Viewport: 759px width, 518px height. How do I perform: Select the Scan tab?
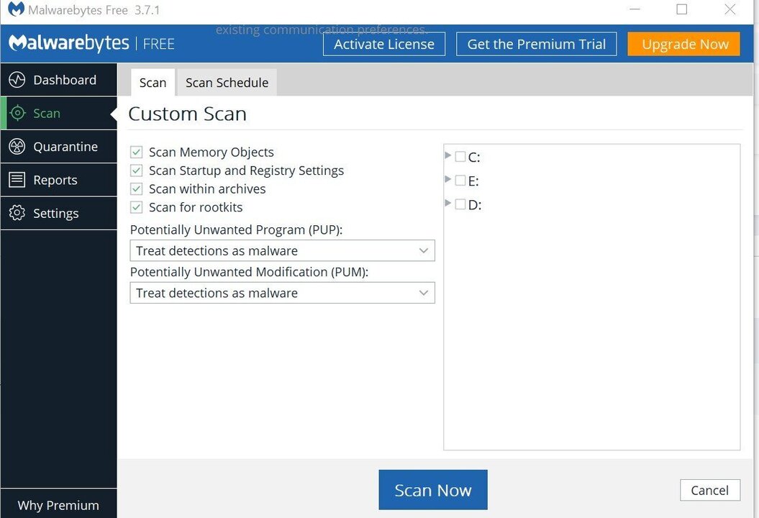click(x=153, y=82)
